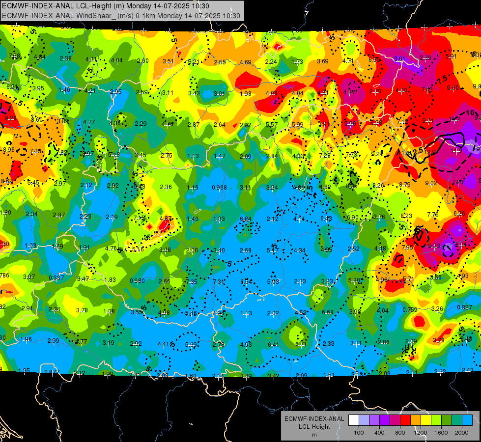This screenshot has width=481, height=442.
Task: Click the wind shear value '0.877'
Action: click(x=52, y=372)
